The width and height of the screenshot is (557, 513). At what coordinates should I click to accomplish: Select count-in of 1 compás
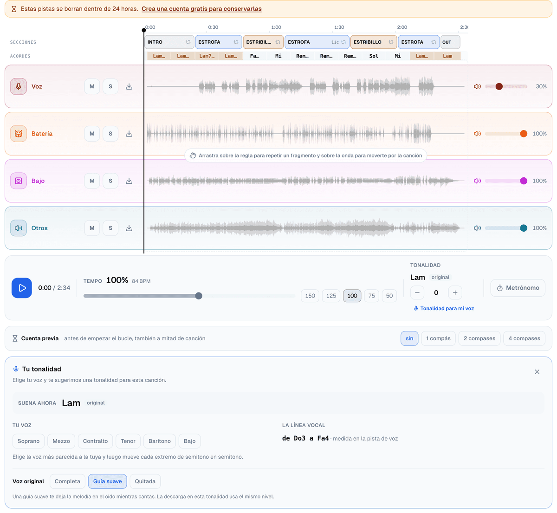tap(438, 338)
